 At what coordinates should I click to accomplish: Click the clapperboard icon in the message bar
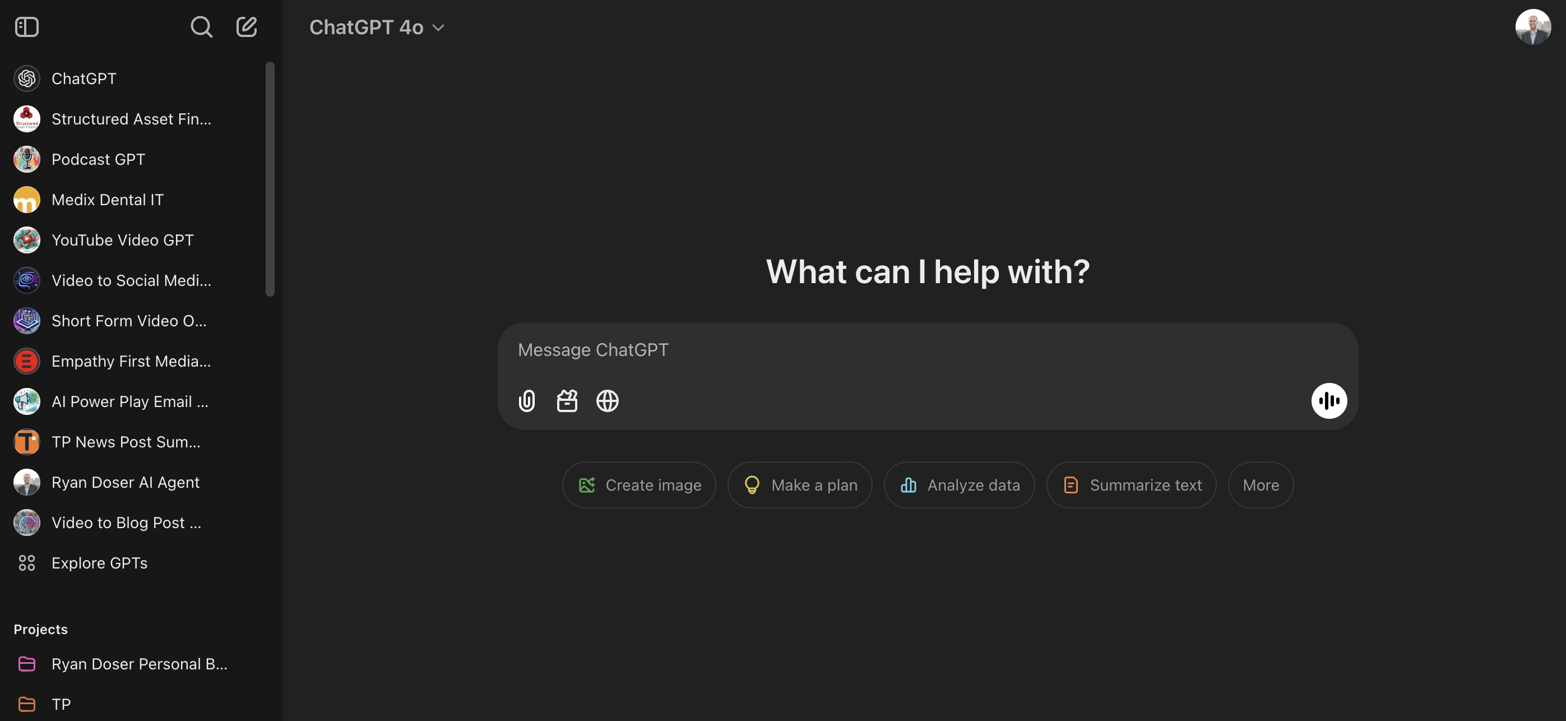point(567,401)
